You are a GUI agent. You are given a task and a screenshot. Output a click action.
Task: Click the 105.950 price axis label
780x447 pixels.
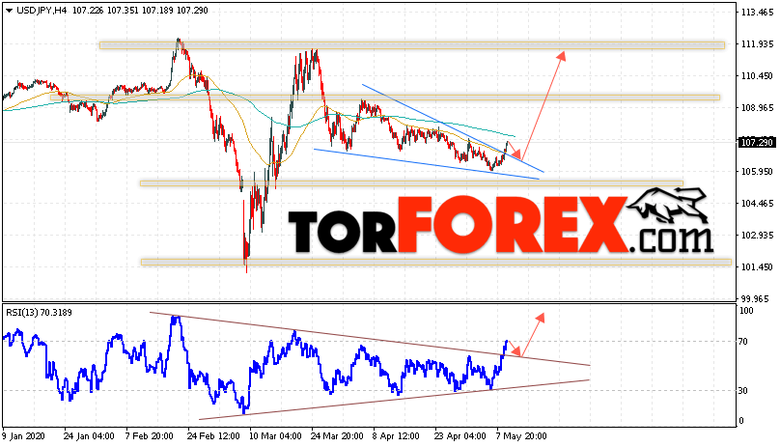pyautogui.click(x=757, y=171)
